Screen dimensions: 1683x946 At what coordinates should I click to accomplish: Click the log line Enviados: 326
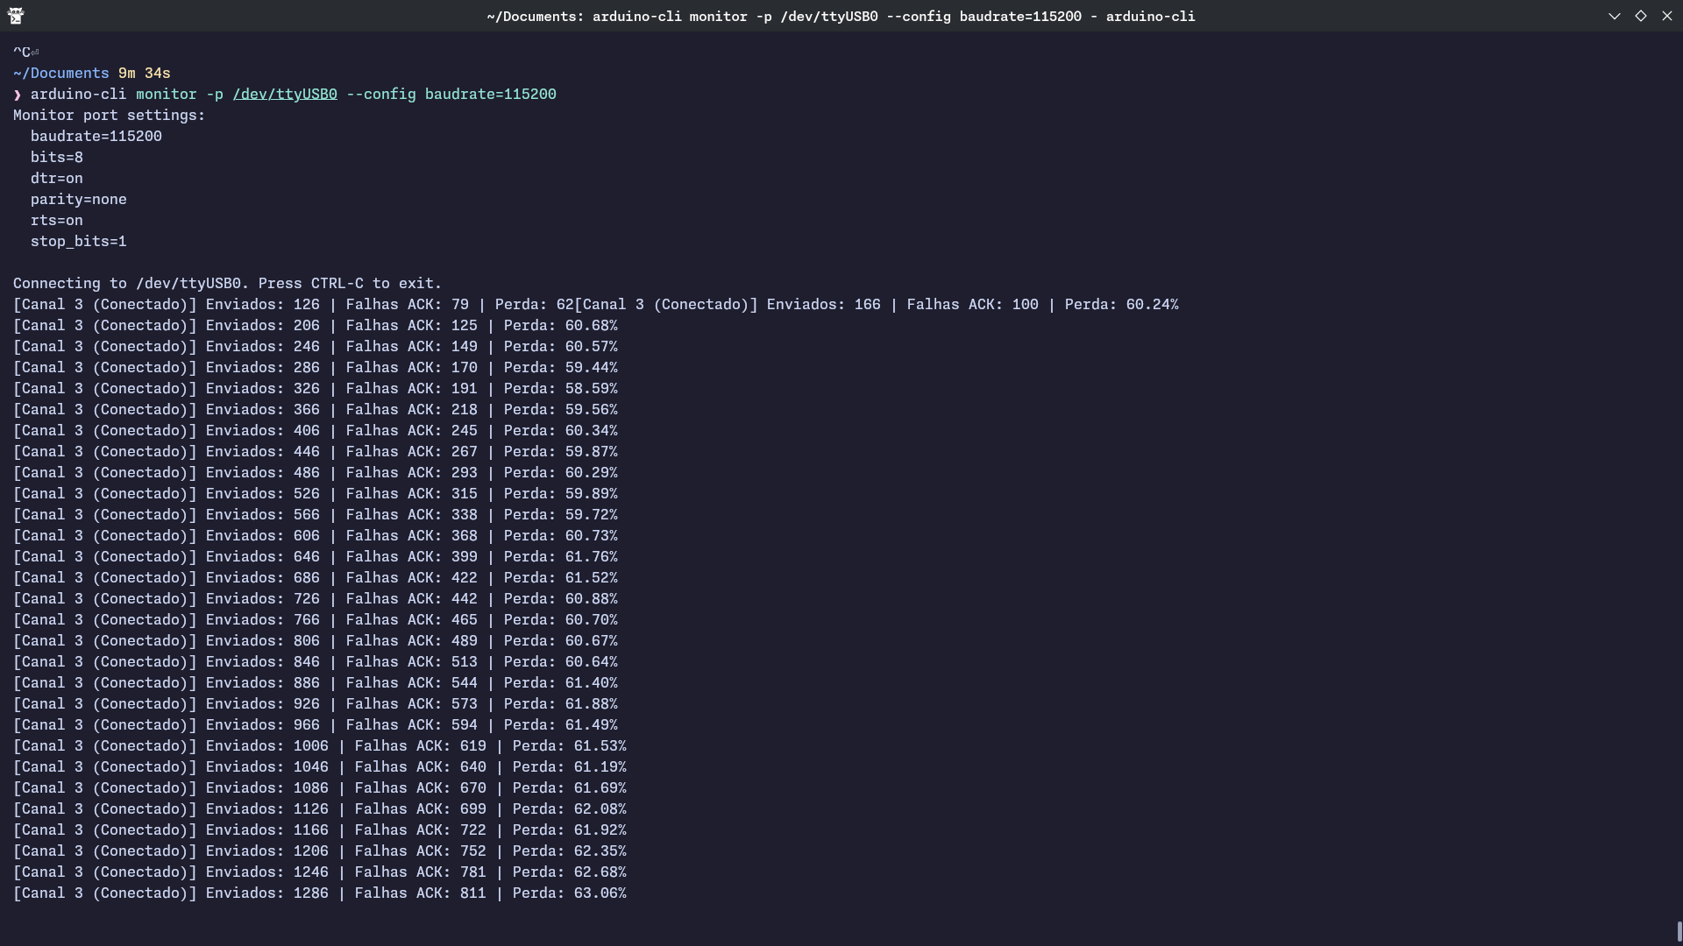(x=316, y=388)
